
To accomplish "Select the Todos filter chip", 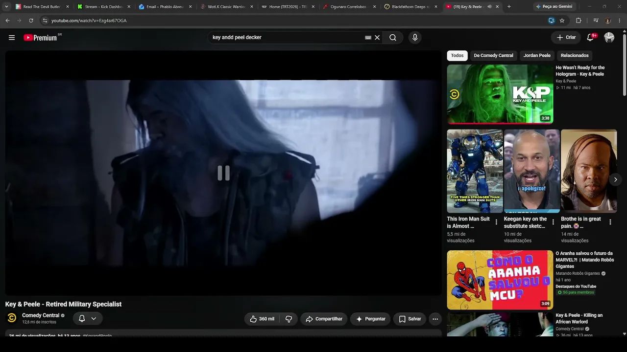I will coord(457,55).
